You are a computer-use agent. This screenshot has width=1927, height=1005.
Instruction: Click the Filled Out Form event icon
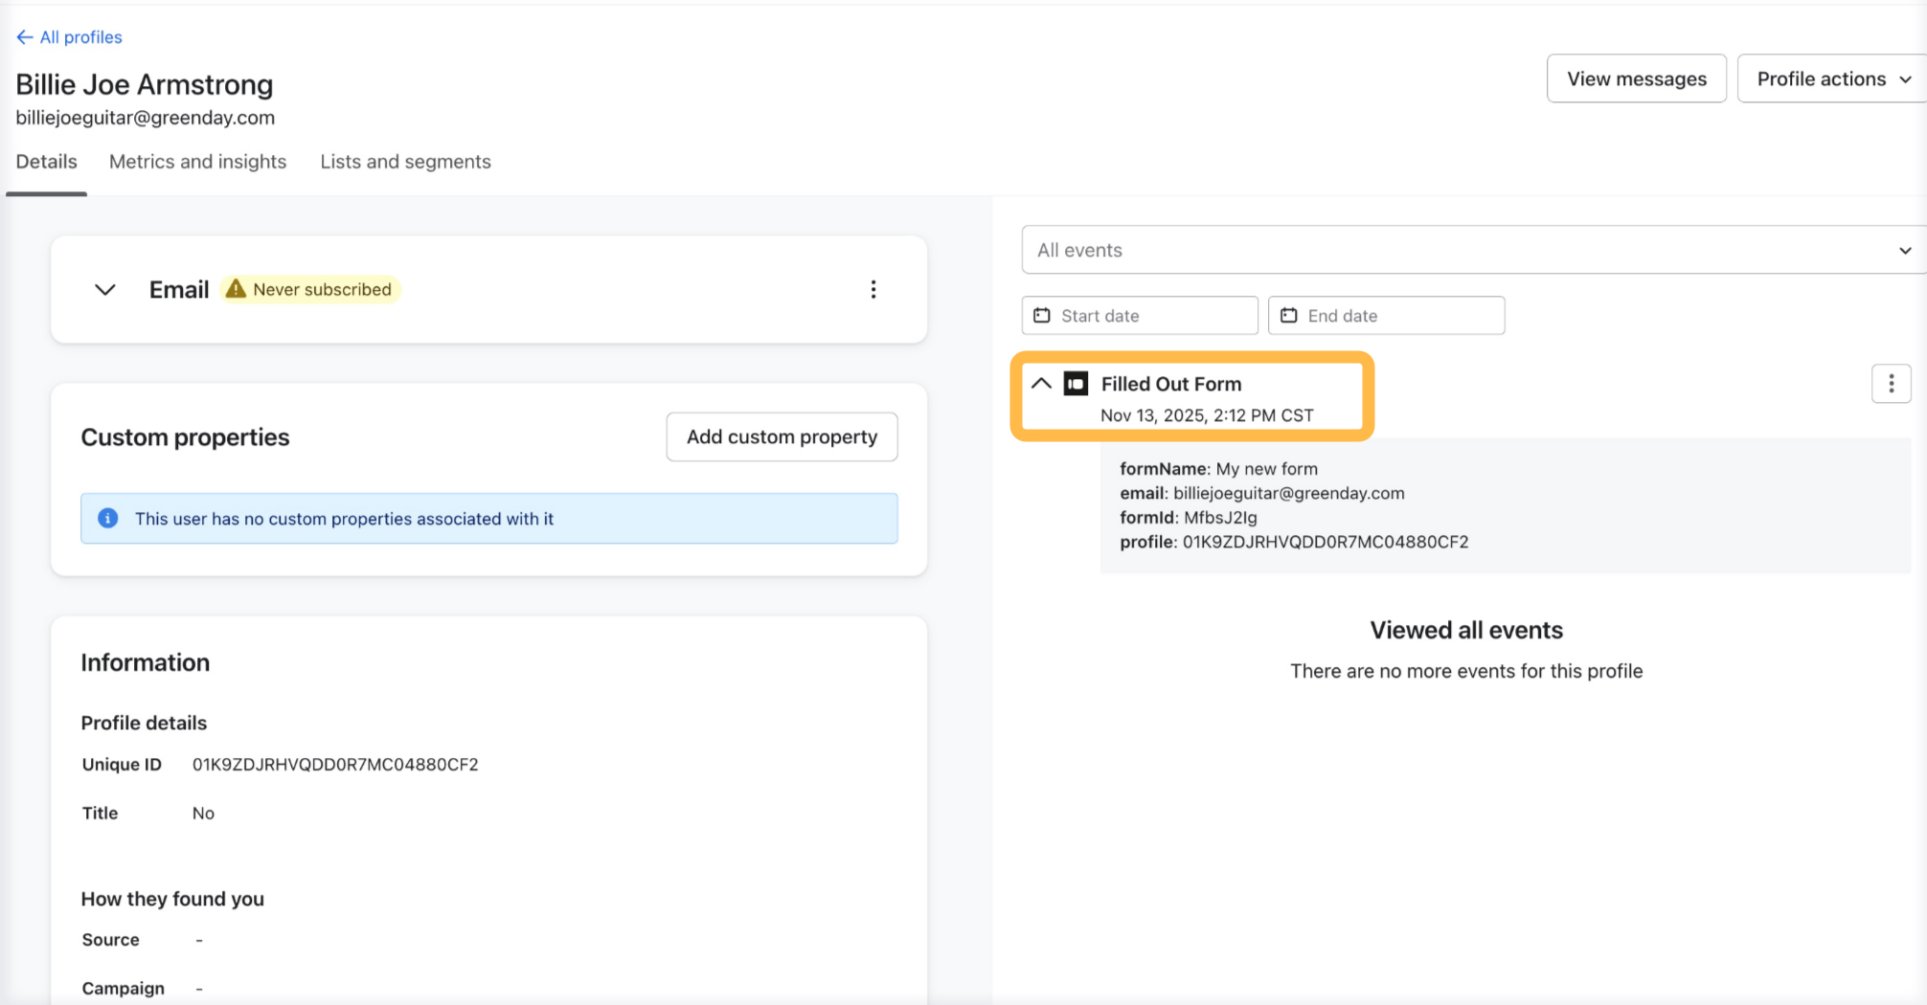[x=1076, y=384]
